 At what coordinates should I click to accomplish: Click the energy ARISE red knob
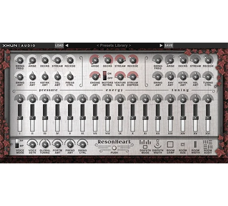pos(95,60)
